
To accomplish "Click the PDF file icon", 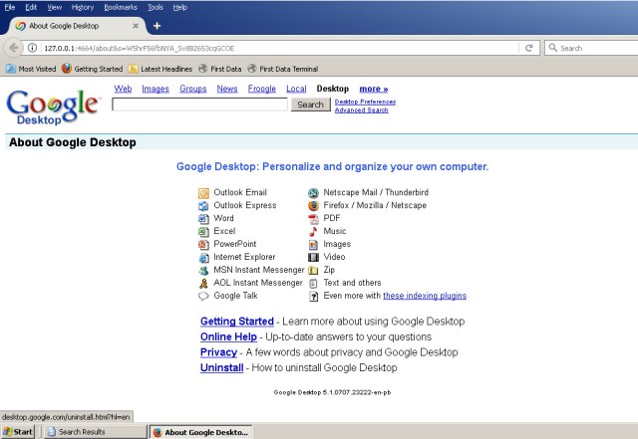I will click(x=313, y=219).
